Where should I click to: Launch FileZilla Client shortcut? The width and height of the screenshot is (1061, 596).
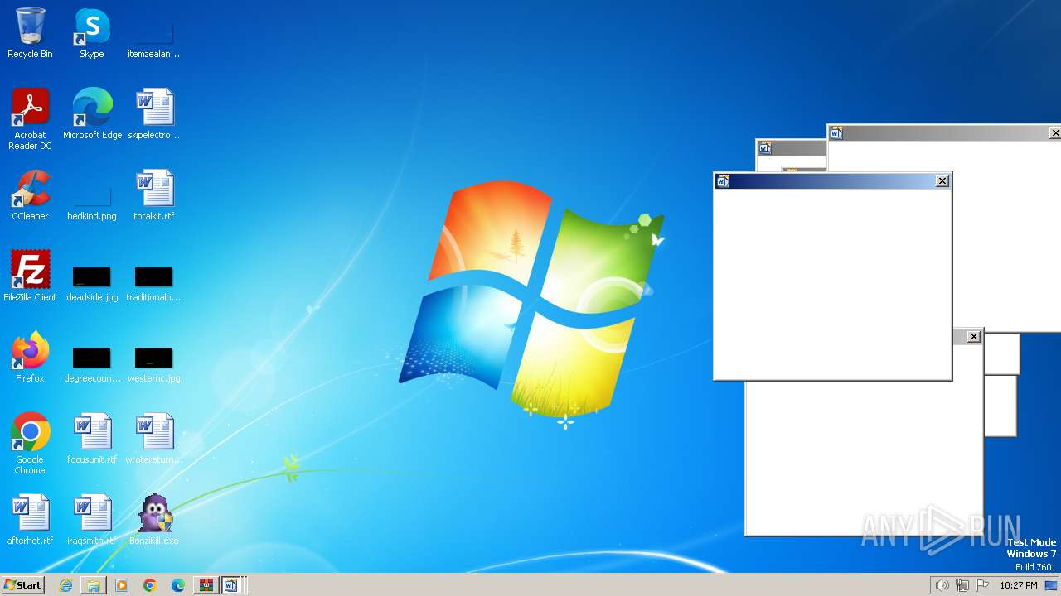(x=30, y=276)
